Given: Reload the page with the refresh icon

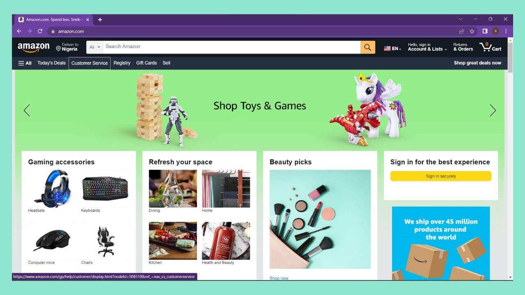Looking at the screenshot, I should [x=40, y=31].
